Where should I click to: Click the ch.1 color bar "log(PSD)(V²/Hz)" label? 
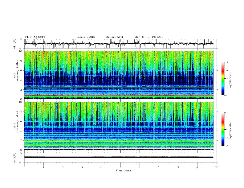pos(230,80)
